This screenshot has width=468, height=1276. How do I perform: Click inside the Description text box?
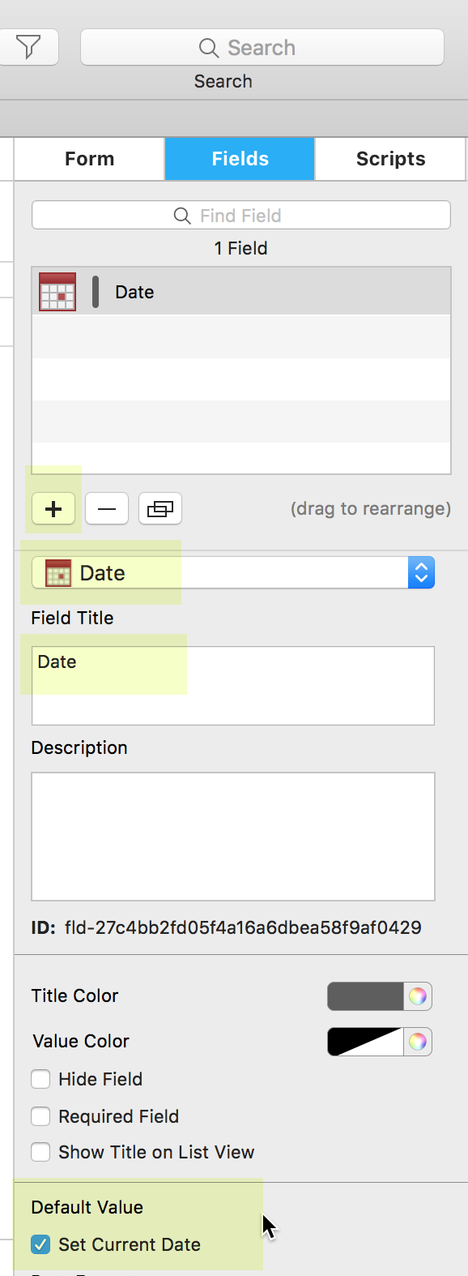pyautogui.click(x=233, y=837)
